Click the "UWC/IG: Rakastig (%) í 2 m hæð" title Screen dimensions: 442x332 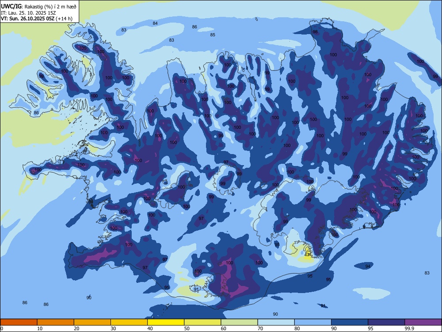click(38, 7)
